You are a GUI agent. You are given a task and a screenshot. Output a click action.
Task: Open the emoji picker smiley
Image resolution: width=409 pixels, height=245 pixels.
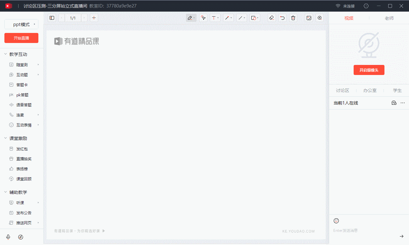pyautogui.click(x=336, y=221)
